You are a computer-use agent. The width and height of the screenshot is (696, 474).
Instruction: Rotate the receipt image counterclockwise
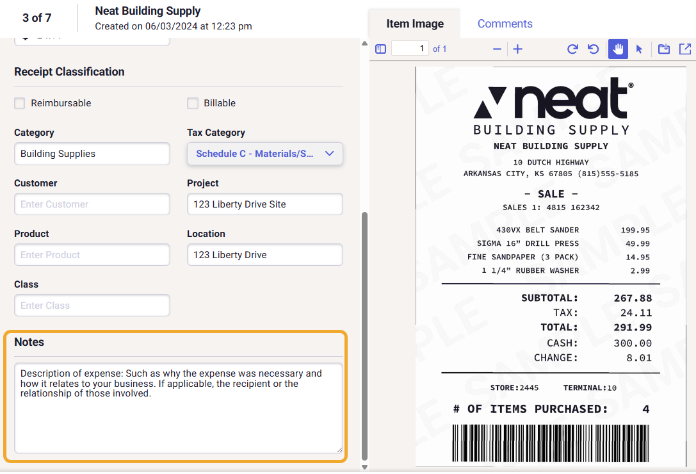tap(594, 49)
